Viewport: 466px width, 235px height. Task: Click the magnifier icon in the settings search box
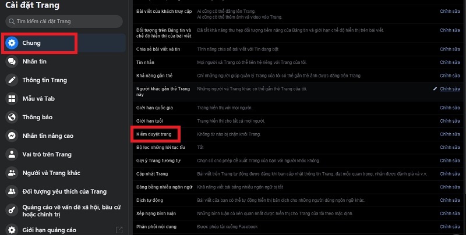coord(10,22)
